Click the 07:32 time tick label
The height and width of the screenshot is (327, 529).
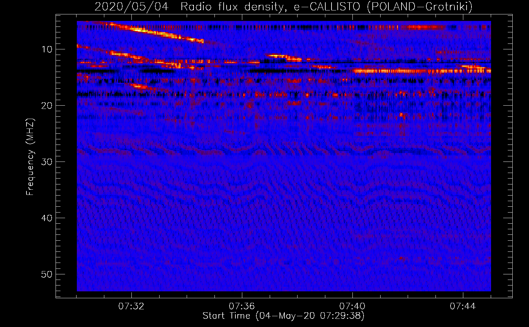tap(131, 306)
